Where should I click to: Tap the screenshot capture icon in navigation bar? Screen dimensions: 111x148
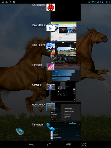point(83,145)
